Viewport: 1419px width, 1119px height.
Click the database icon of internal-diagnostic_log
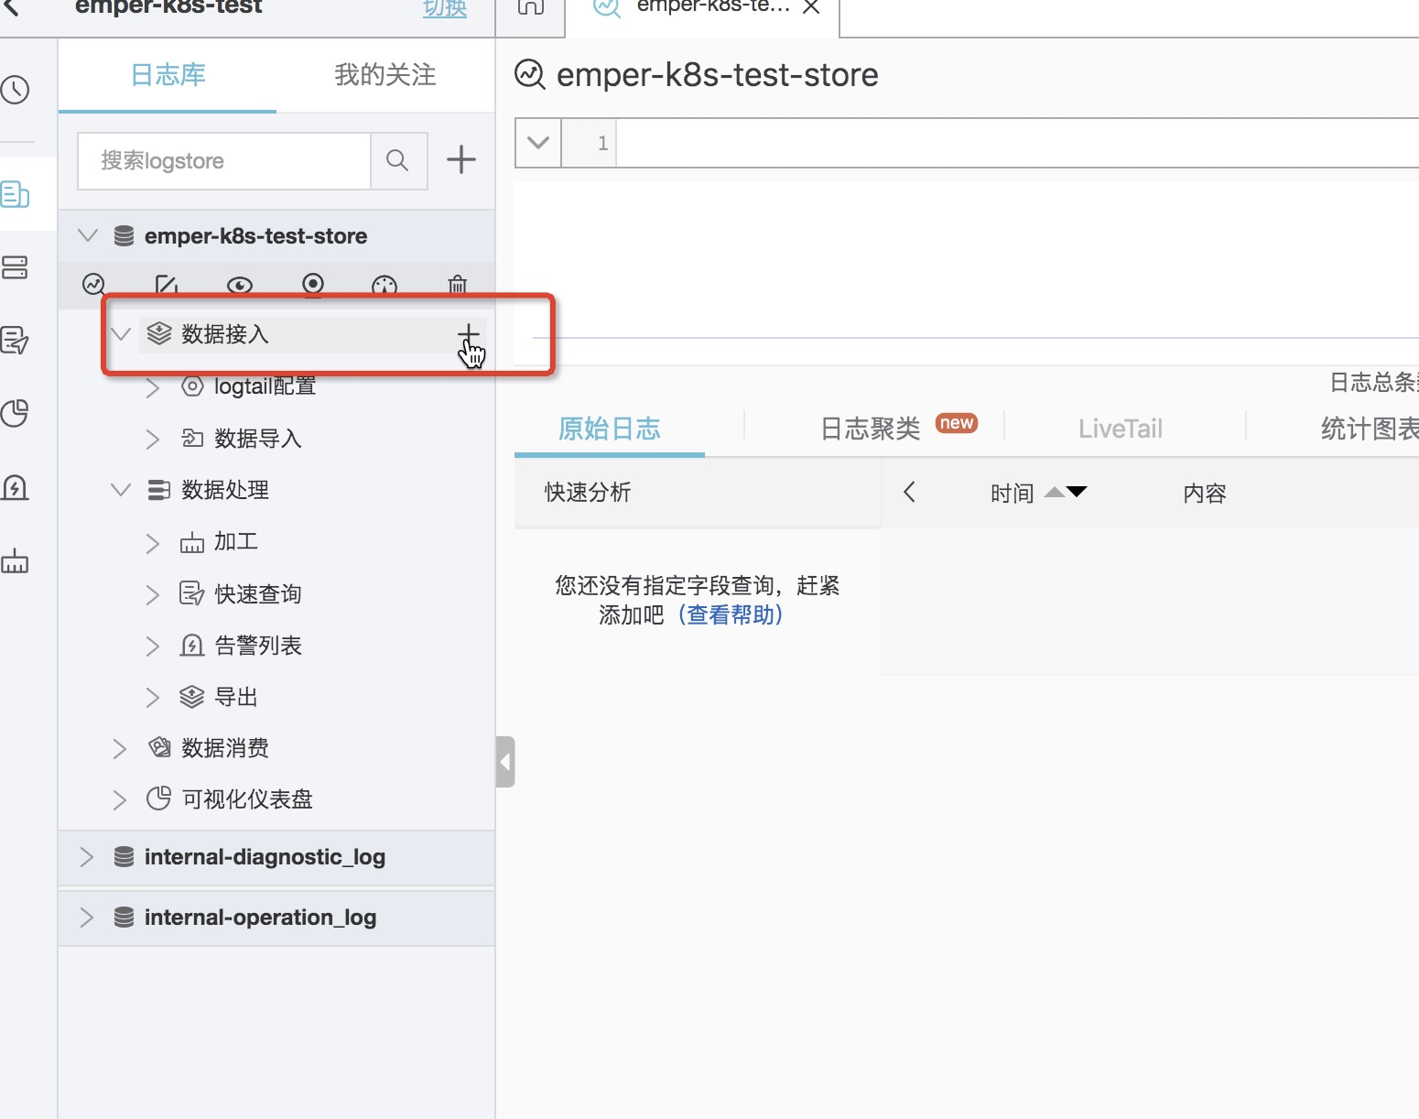[124, 857]
